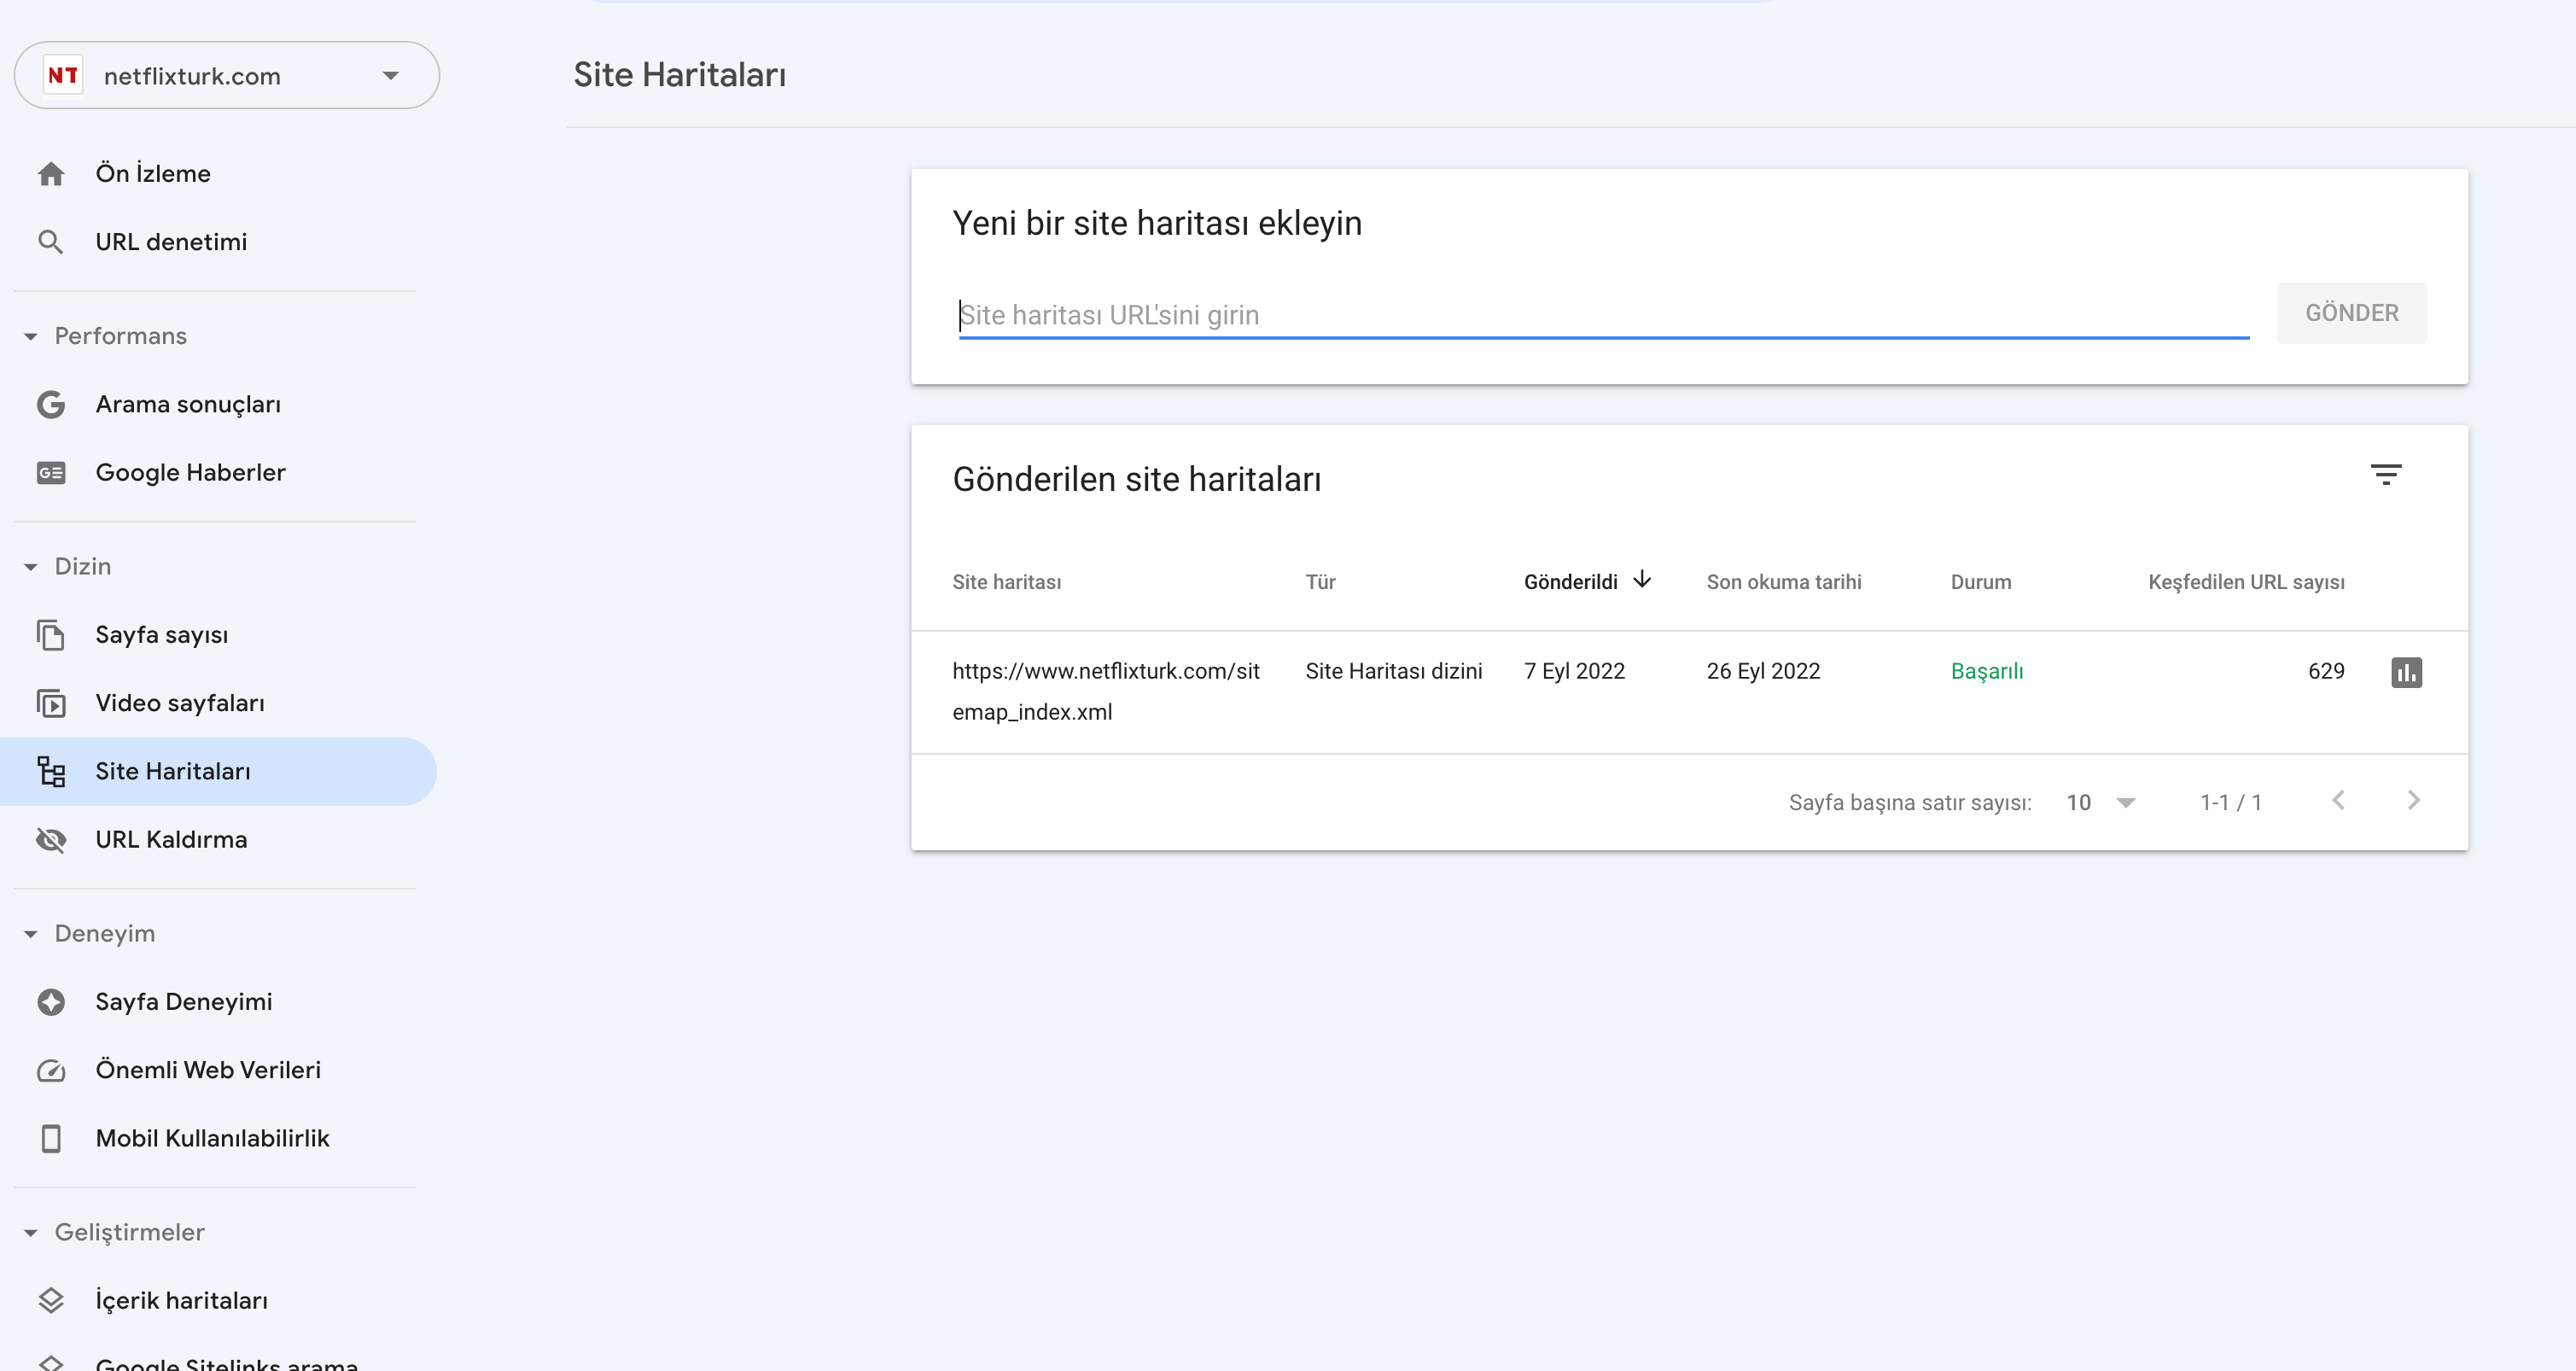Click the Video sayfaları icon
The image size is (2576, 1371).
[51, 703]
